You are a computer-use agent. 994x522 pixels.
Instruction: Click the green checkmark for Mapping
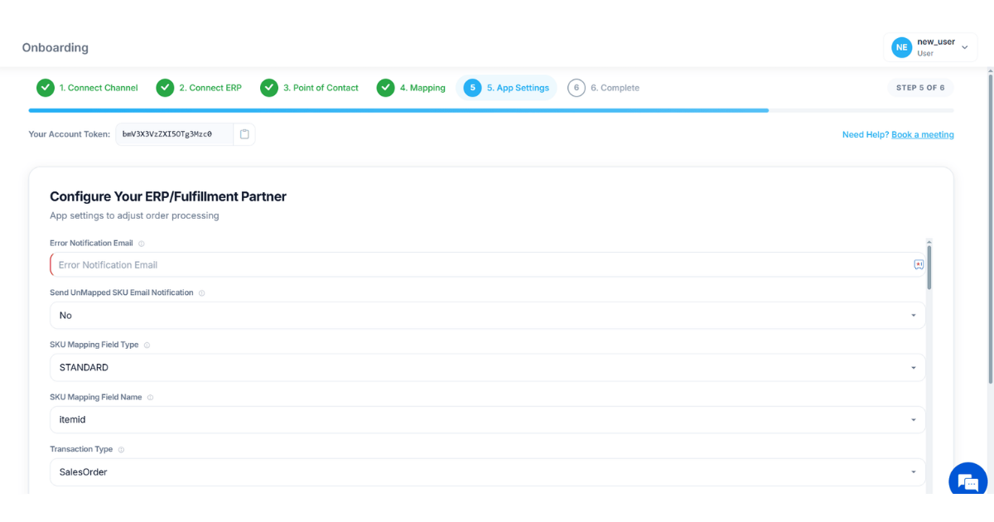(x=385, y=88)
